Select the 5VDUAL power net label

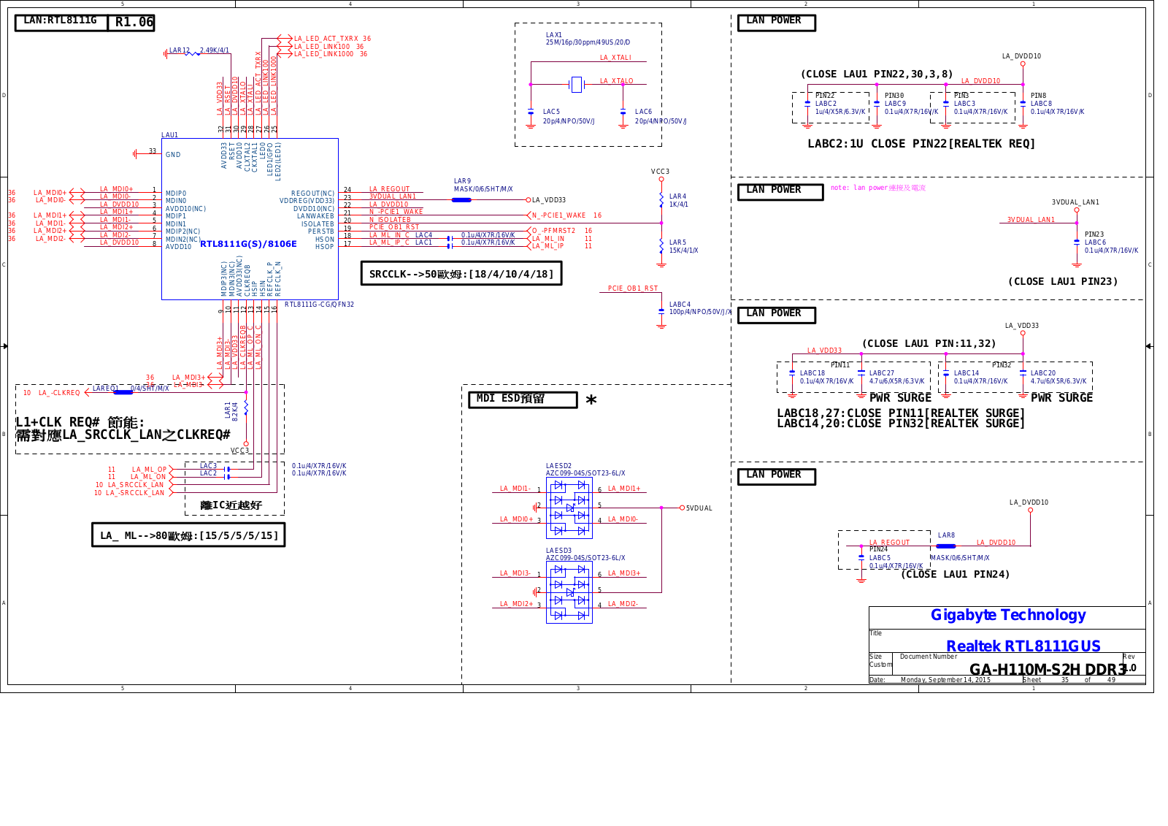pyautogui.click(x=699, y=508)
